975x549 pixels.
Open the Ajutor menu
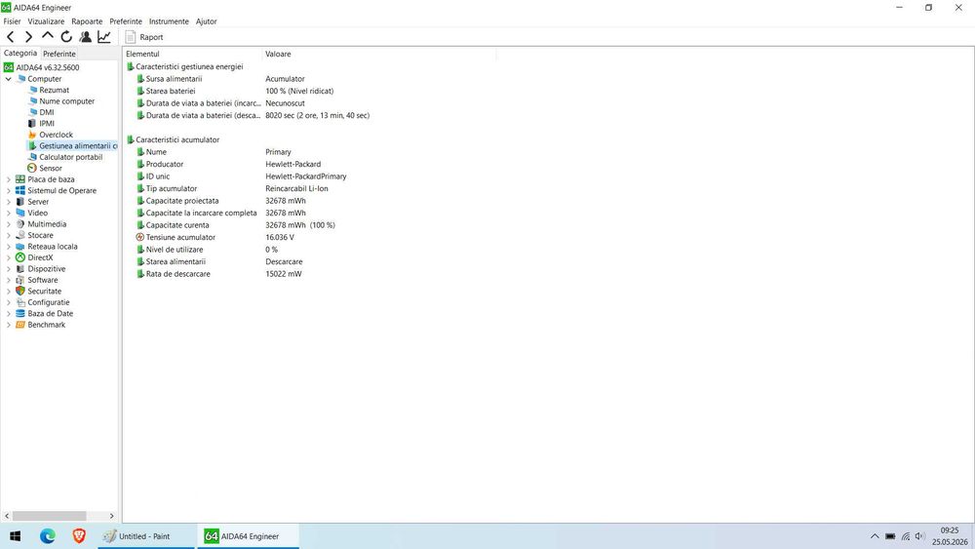[x=207, y=21]
